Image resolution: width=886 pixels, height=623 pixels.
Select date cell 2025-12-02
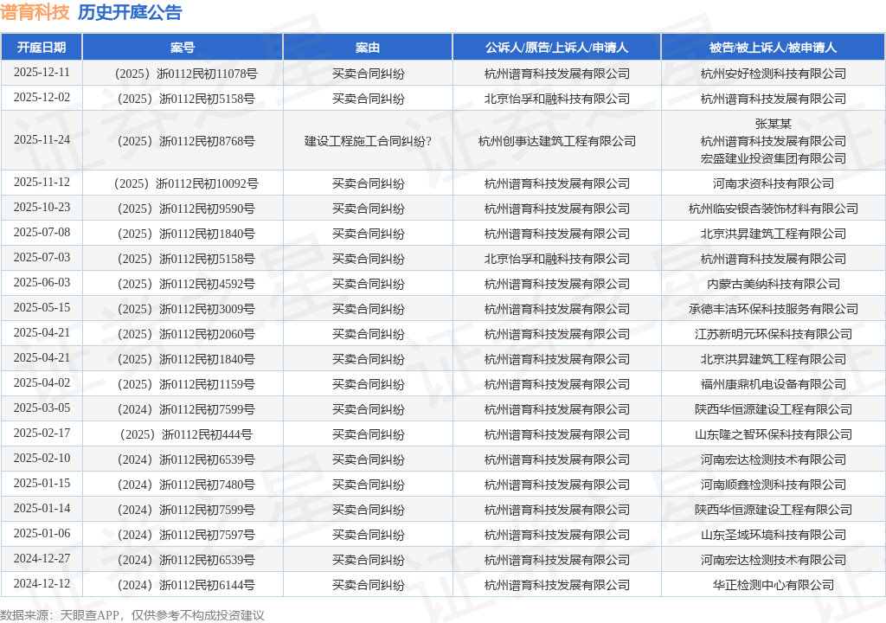(x=42, y=98)
